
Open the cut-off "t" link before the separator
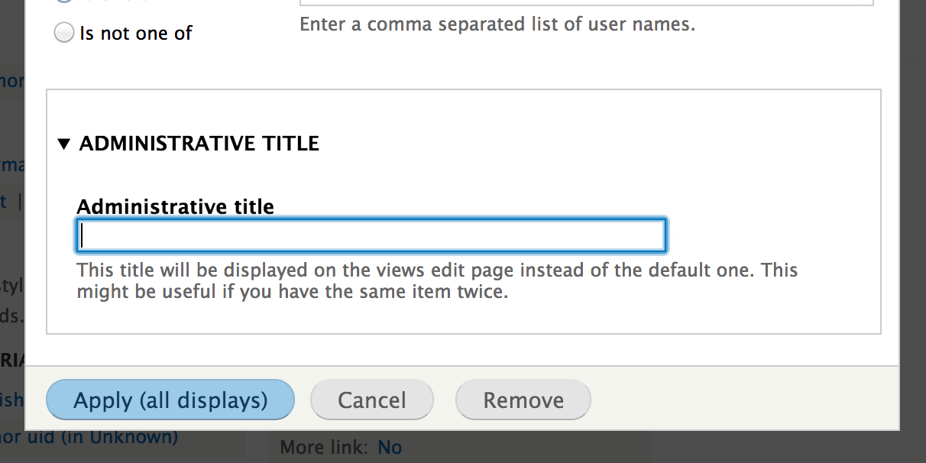[x=4, y=200]
